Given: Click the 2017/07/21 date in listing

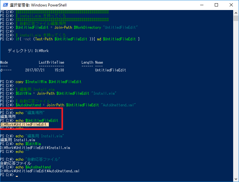Looking at the screenshot, I should (x=35, y=70).
